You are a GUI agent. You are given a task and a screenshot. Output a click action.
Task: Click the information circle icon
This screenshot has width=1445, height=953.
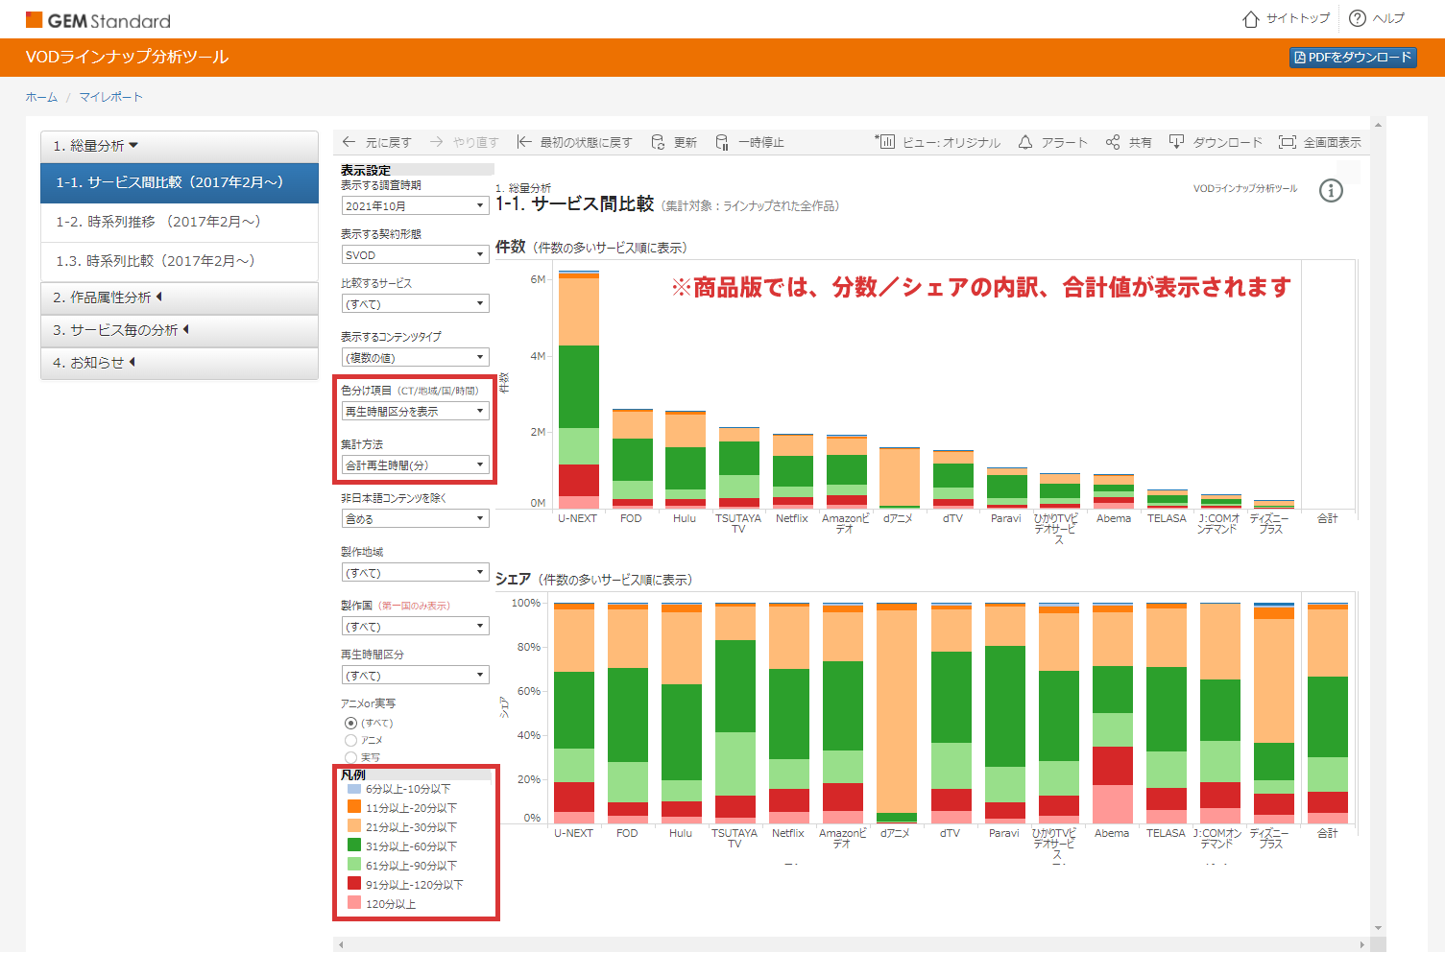[1331, 191]
